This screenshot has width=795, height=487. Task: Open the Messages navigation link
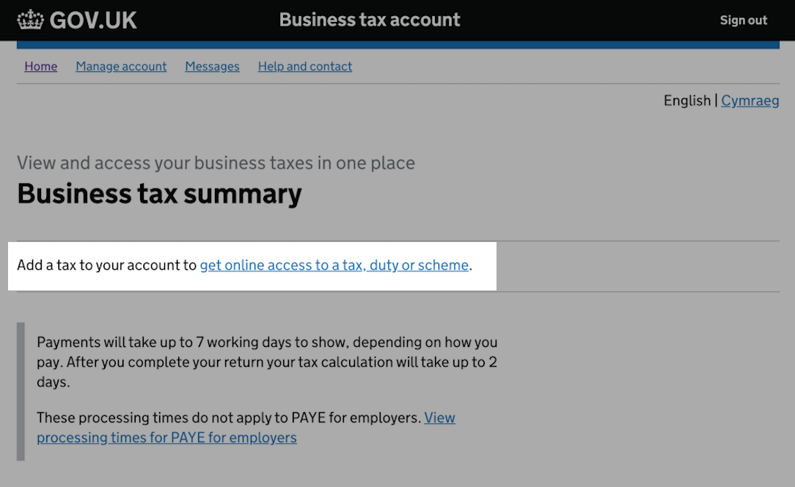(212, 66)
